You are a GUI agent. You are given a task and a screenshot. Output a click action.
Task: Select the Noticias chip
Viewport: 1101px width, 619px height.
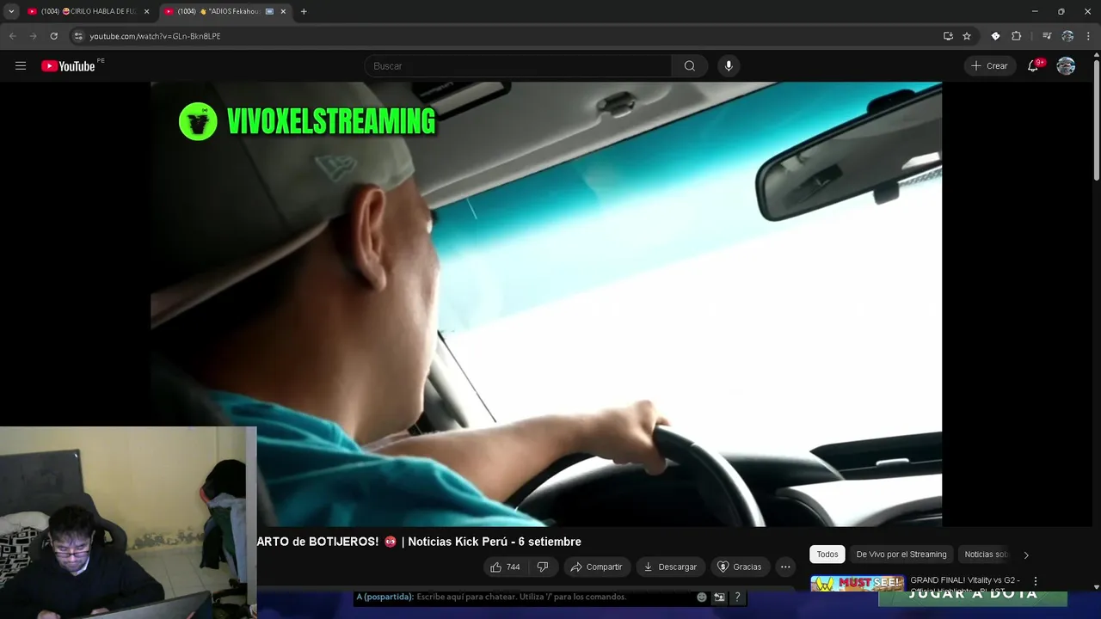click(985, 555)
